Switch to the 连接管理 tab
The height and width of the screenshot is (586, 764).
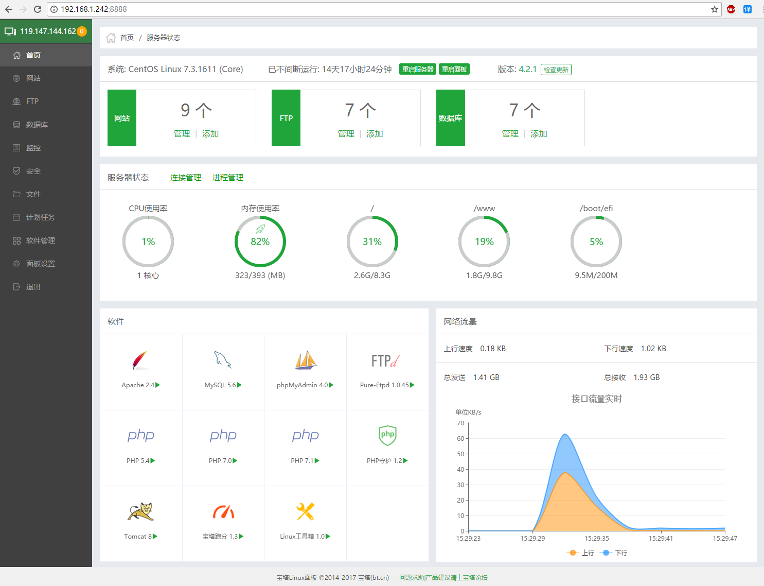pos(186,178)
